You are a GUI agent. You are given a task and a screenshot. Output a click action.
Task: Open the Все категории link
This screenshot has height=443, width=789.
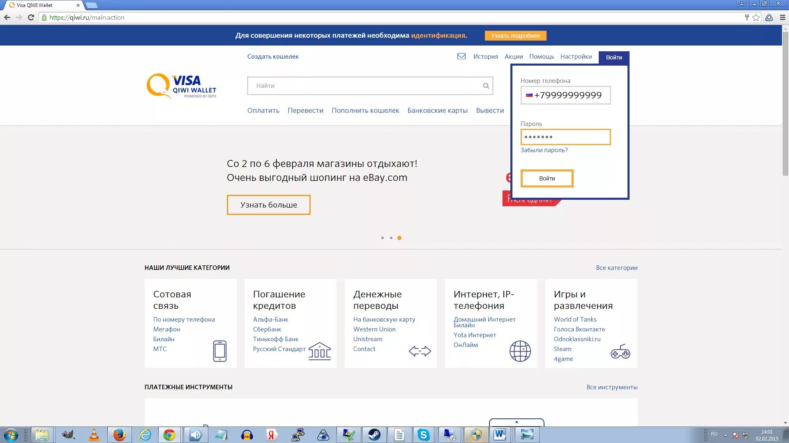point(616,268)
